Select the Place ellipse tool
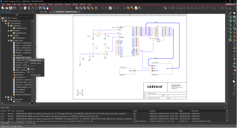Viewport: 237px width, 128px height. [230, 24]
